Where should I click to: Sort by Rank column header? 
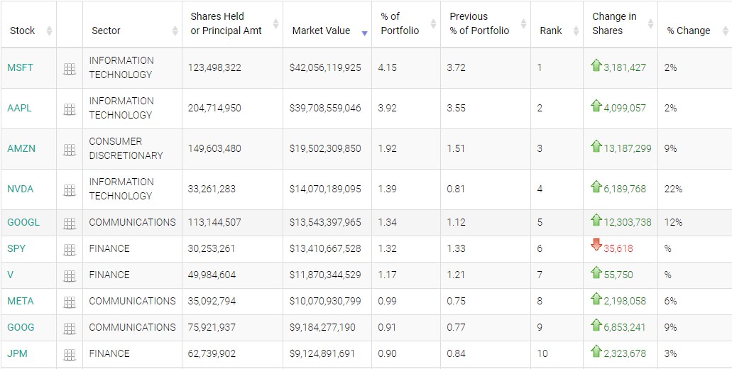click(551, 31)
